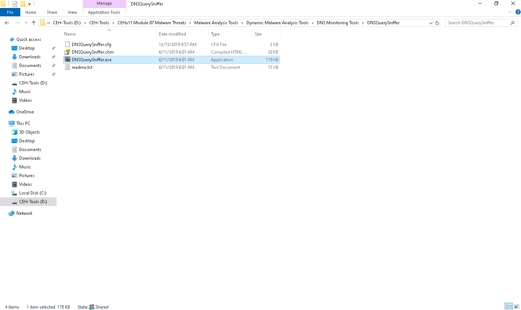Click the New folder quick access icon
Screen dimensions: 521x310
pyautogui.click(x=22, y=4)
